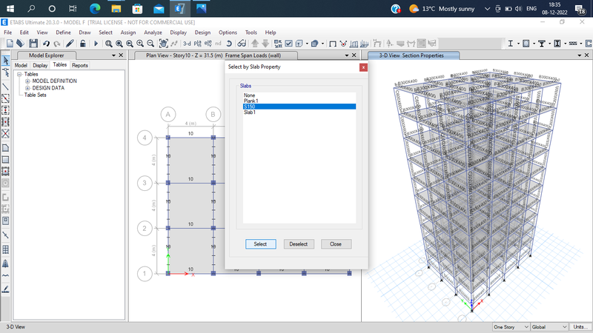Click the Plan view 'Pln' icon
Viewport: 593px width, 333px height.
(197, 44)
